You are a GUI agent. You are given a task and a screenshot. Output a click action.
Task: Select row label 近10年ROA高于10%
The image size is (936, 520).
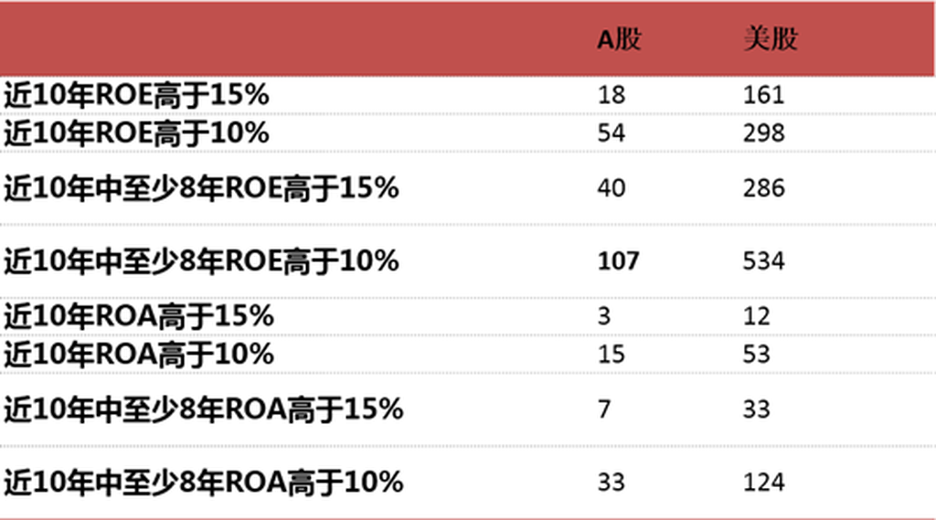[x=139, y=354]
